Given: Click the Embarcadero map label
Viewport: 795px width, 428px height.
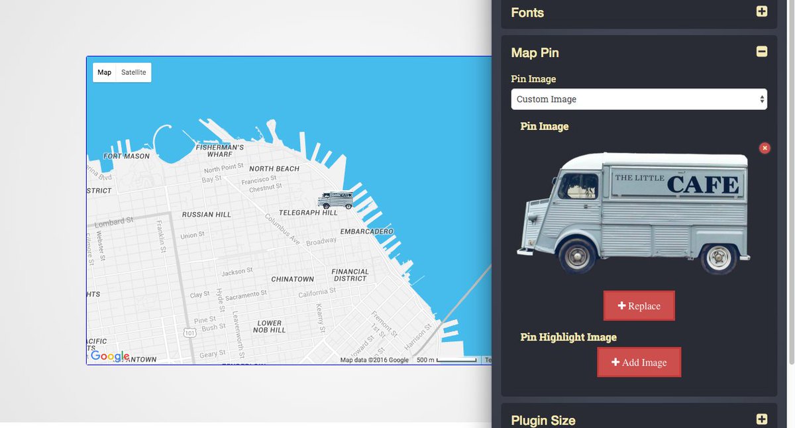Looking at the screenshot, I should point(366,231).
